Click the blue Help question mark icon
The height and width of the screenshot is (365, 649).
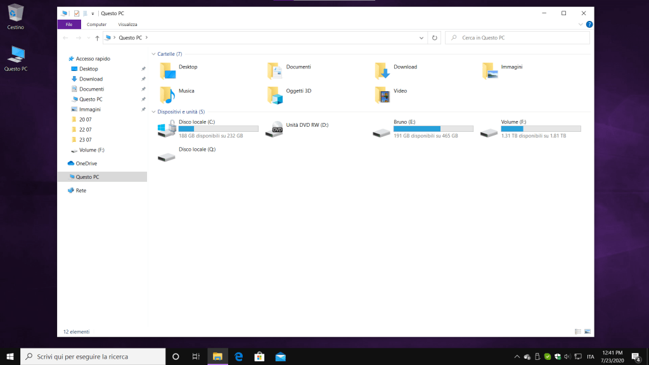pyautogui.click(x=589, y=25)
